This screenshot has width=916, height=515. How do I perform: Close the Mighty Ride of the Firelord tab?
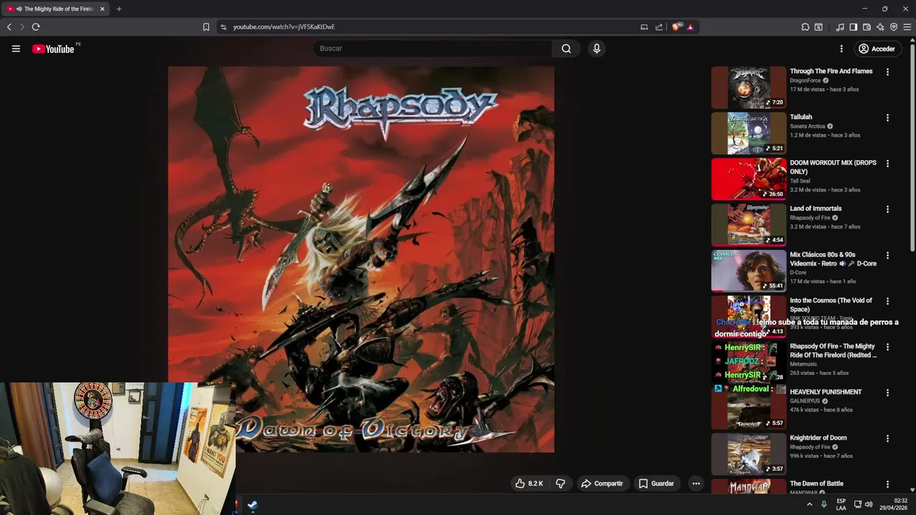102,9
